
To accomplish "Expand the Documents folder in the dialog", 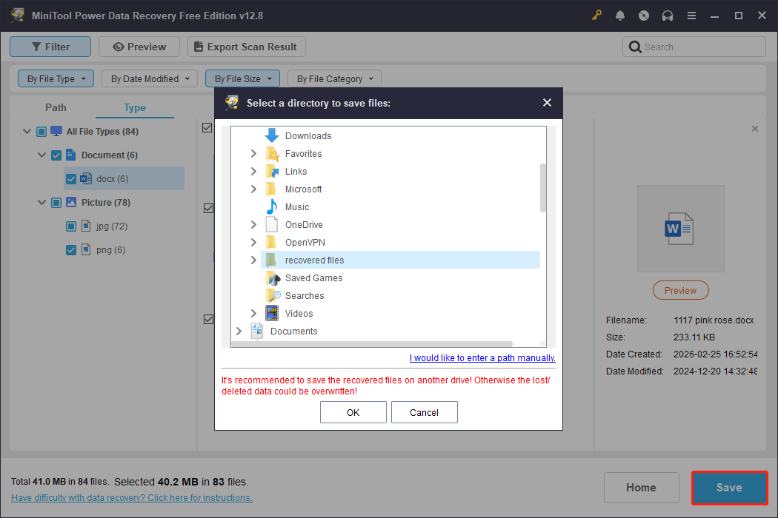I will (239, 331).
